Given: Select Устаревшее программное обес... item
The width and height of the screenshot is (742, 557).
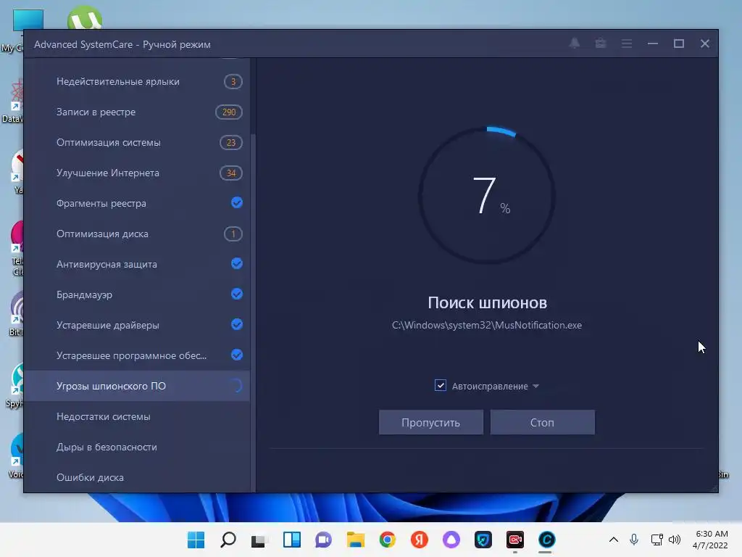Looking at the screenshot, I should [x=137, y=355].
